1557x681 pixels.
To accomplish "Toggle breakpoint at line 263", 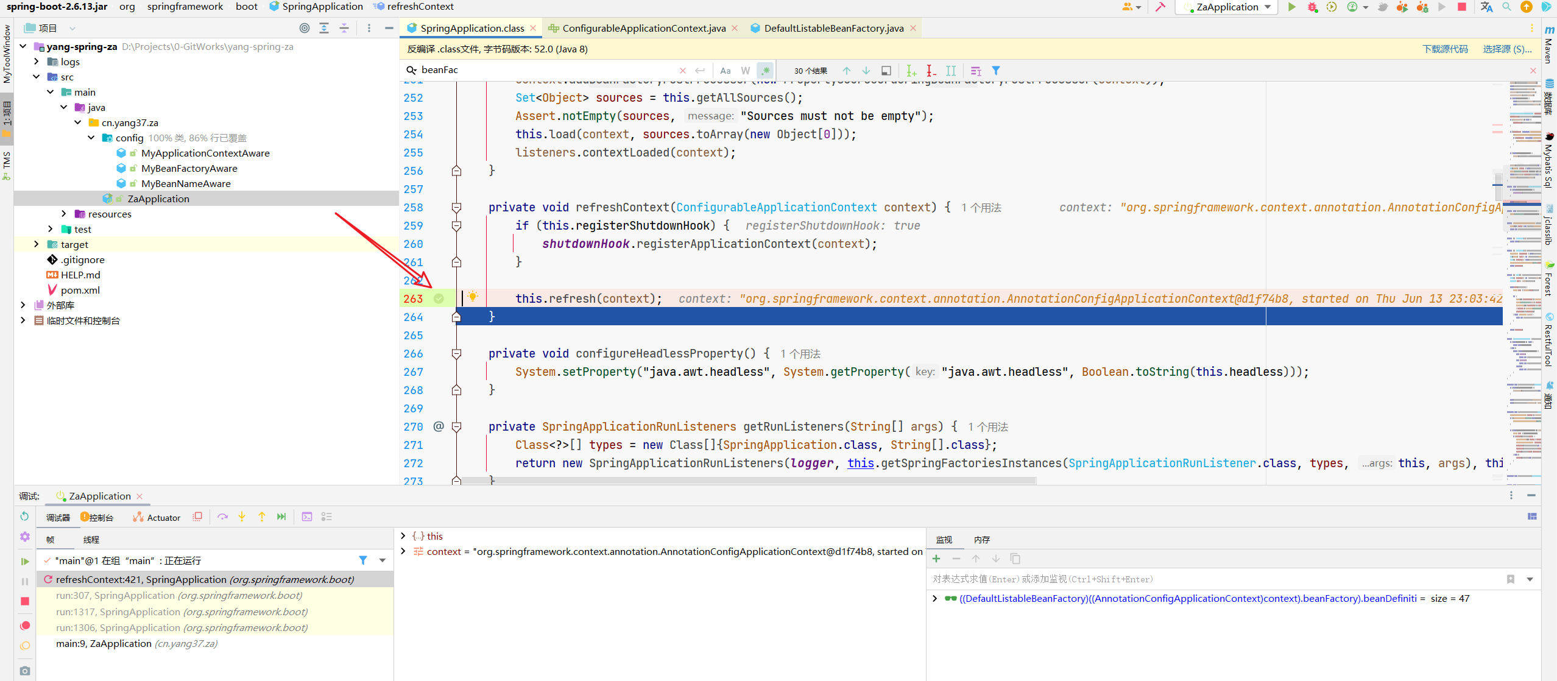I will (x=439, y=298).
